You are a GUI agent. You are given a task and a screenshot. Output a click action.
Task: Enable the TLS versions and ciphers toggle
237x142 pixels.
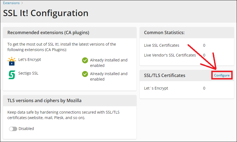coord(13,129)
